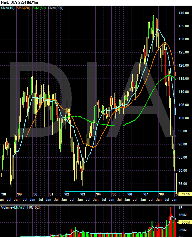The width and height of the screenshot is (192, 238).
Task: Click the highlighted 71.15 last price tag
Action: pos(185,194)
